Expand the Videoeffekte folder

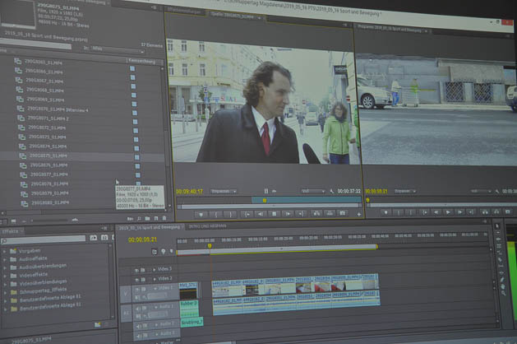tap(5, 276)
